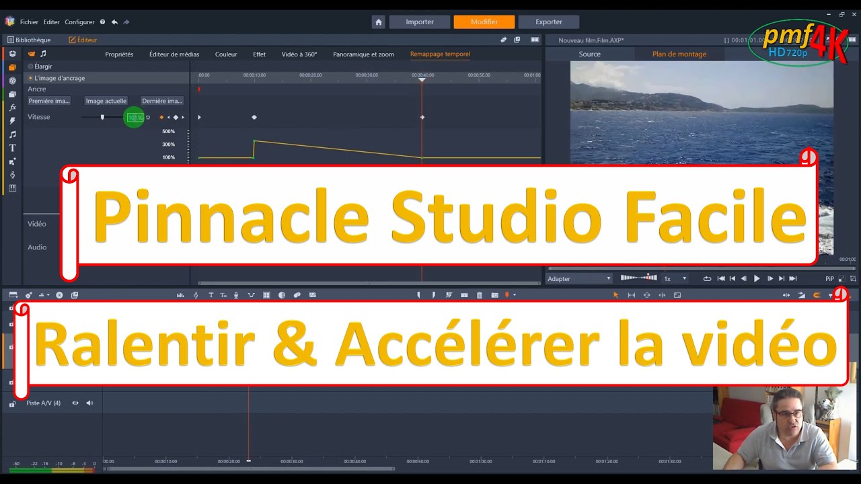The width and height of the screenshot is (861, 484).
Task: Open the effects (fx) library category
Action: 12,108
